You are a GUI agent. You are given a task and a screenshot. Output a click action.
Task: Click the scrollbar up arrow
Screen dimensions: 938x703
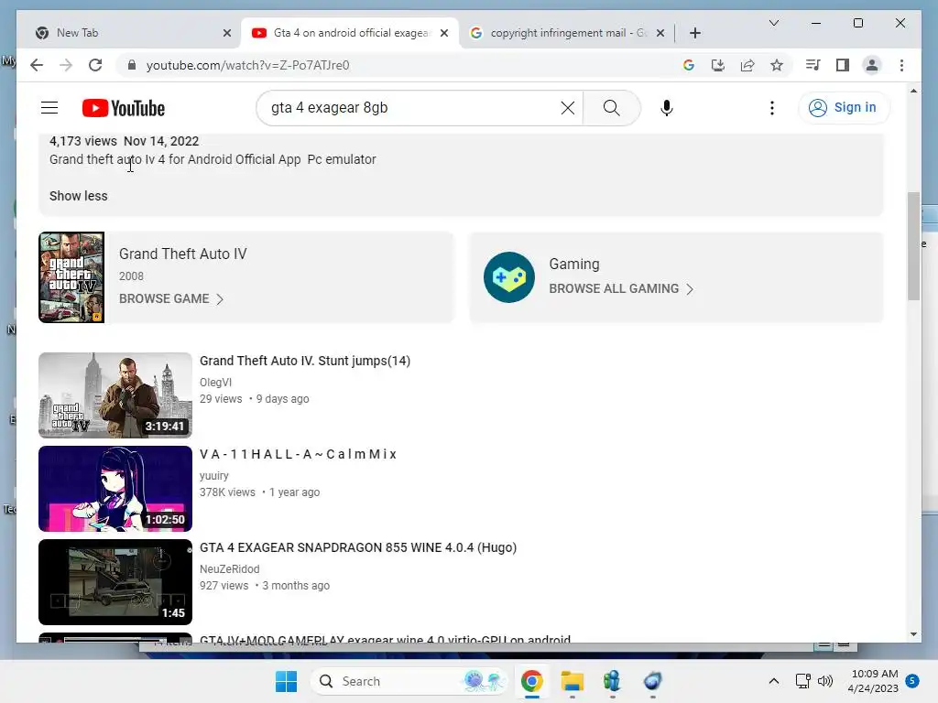click(x=913, y=91)
